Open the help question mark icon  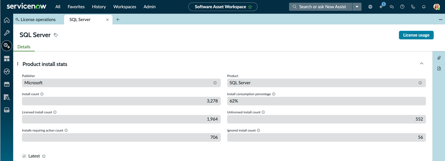point(402,7)
